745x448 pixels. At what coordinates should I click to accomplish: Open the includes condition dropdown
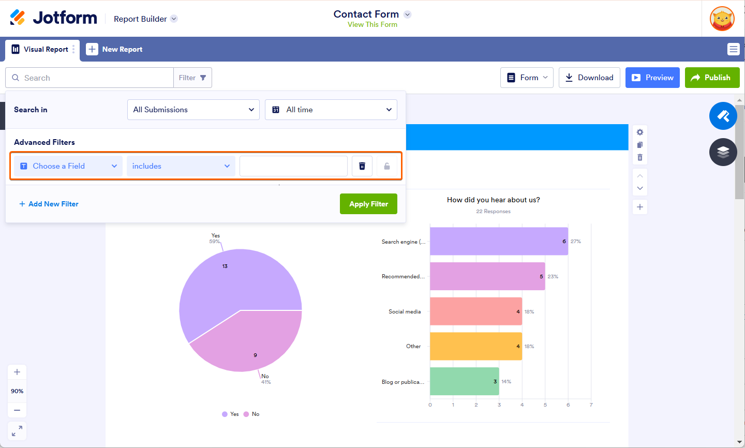click(x=181, y=166)
